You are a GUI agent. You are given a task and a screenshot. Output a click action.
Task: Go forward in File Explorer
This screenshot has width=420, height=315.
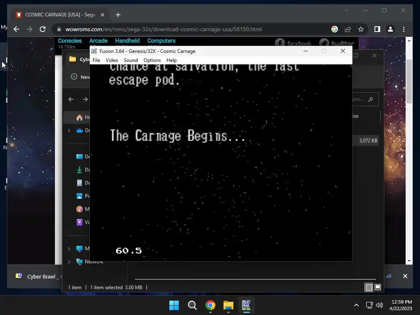(x=85, y=99)
